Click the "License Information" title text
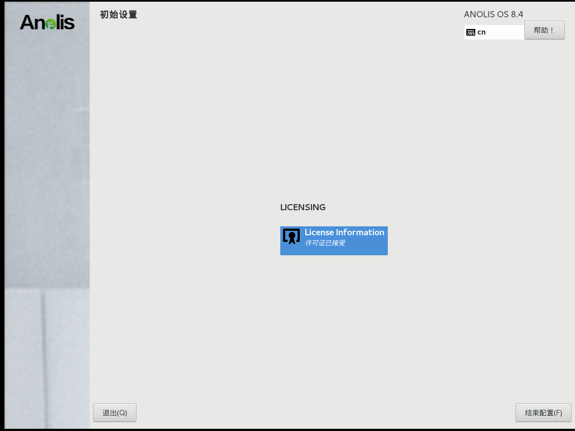Image resolution: width=575 pixels, height=431 pixels. [344, 232]
